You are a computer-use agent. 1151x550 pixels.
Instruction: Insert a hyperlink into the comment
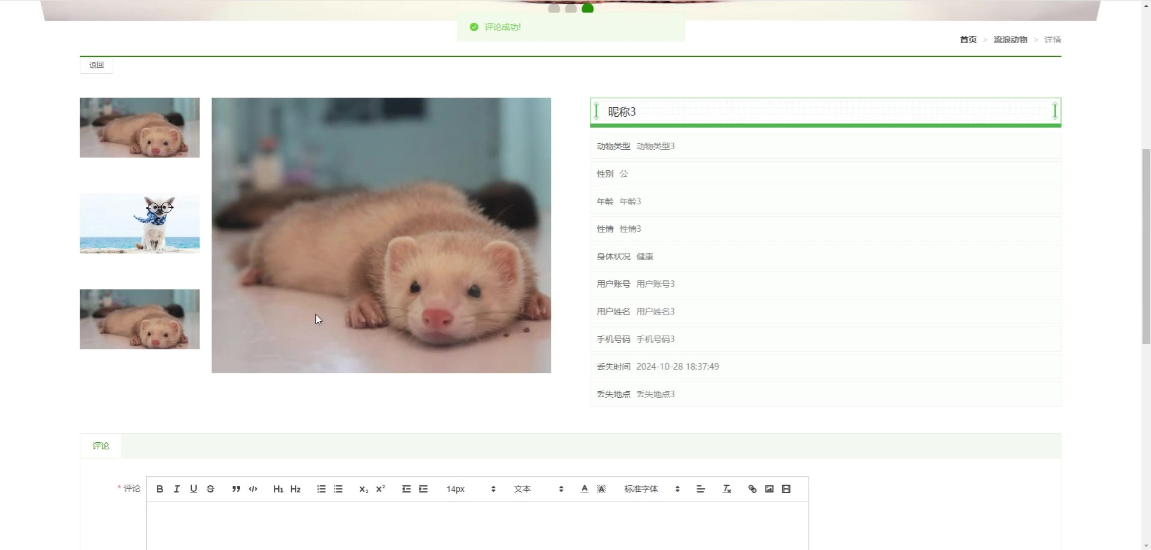(752, 489)
